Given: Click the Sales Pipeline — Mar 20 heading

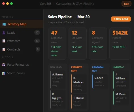Looking at the screenshot, I should pos(69,17).
